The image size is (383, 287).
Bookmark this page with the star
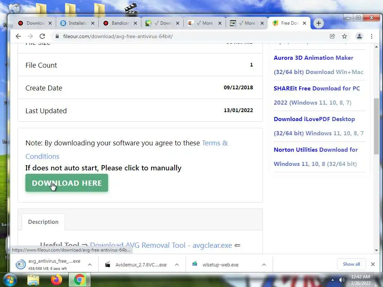(x=344, y=36)
